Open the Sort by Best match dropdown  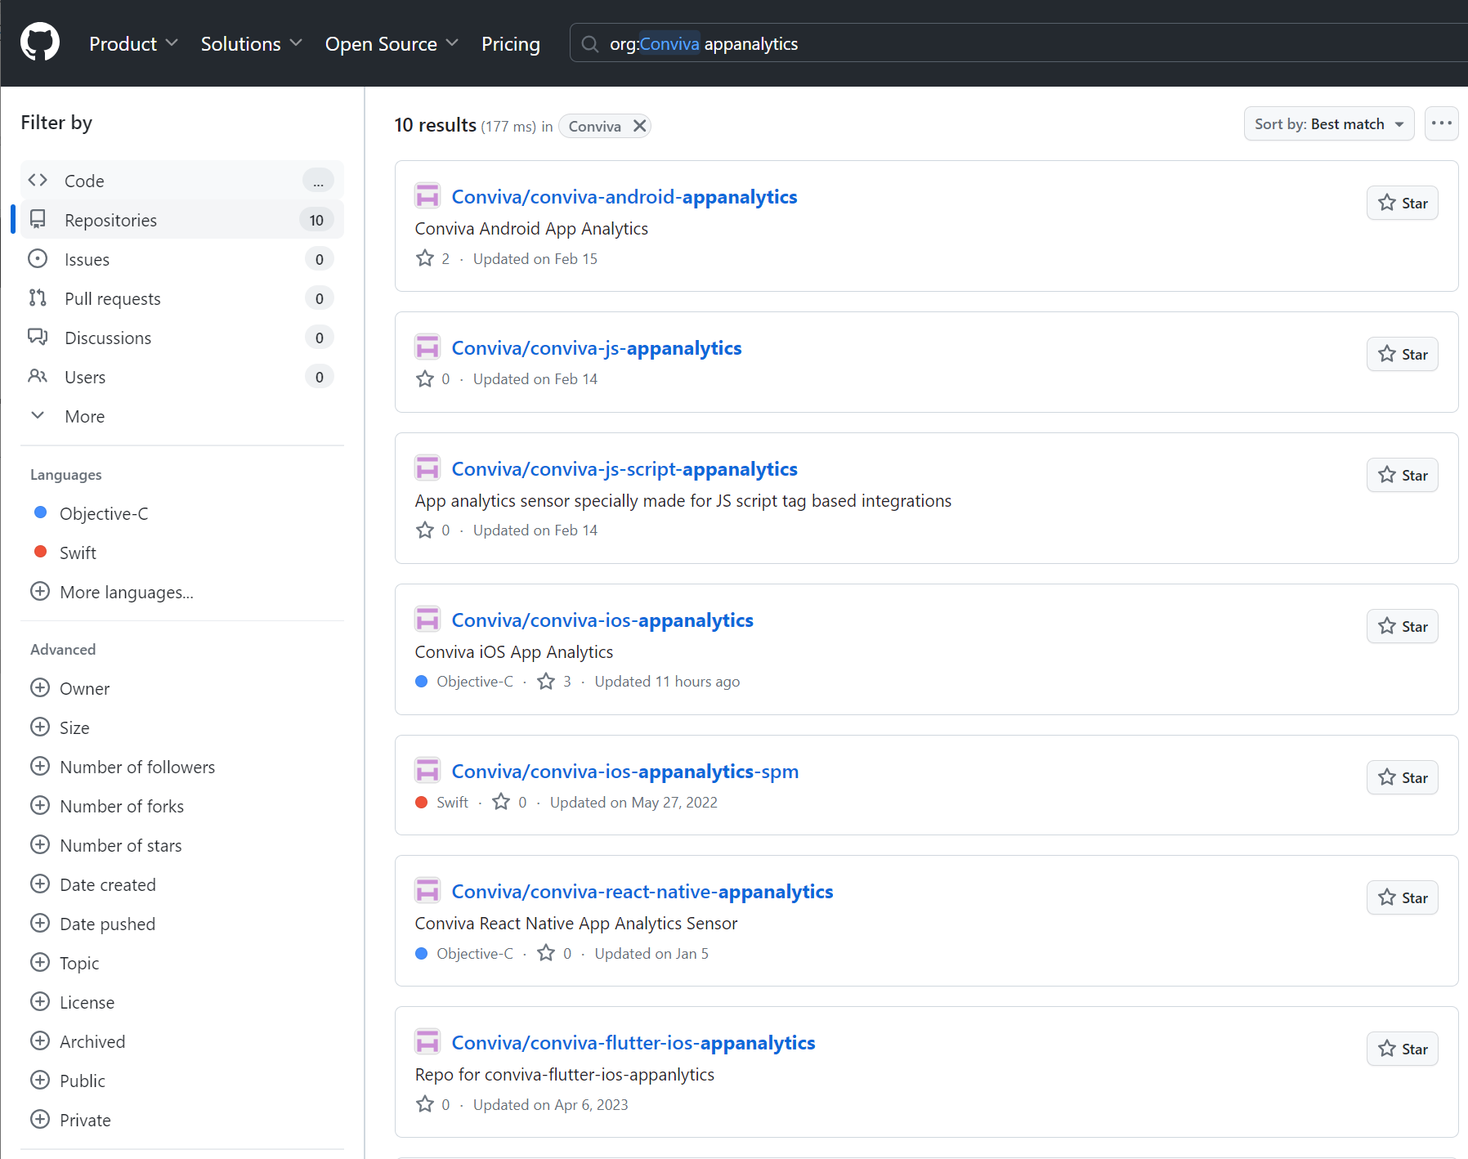click(1328, 124)
